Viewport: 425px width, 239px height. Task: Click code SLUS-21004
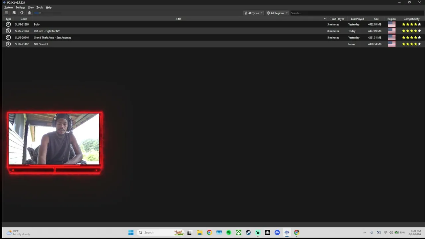(x=22, y=31)
